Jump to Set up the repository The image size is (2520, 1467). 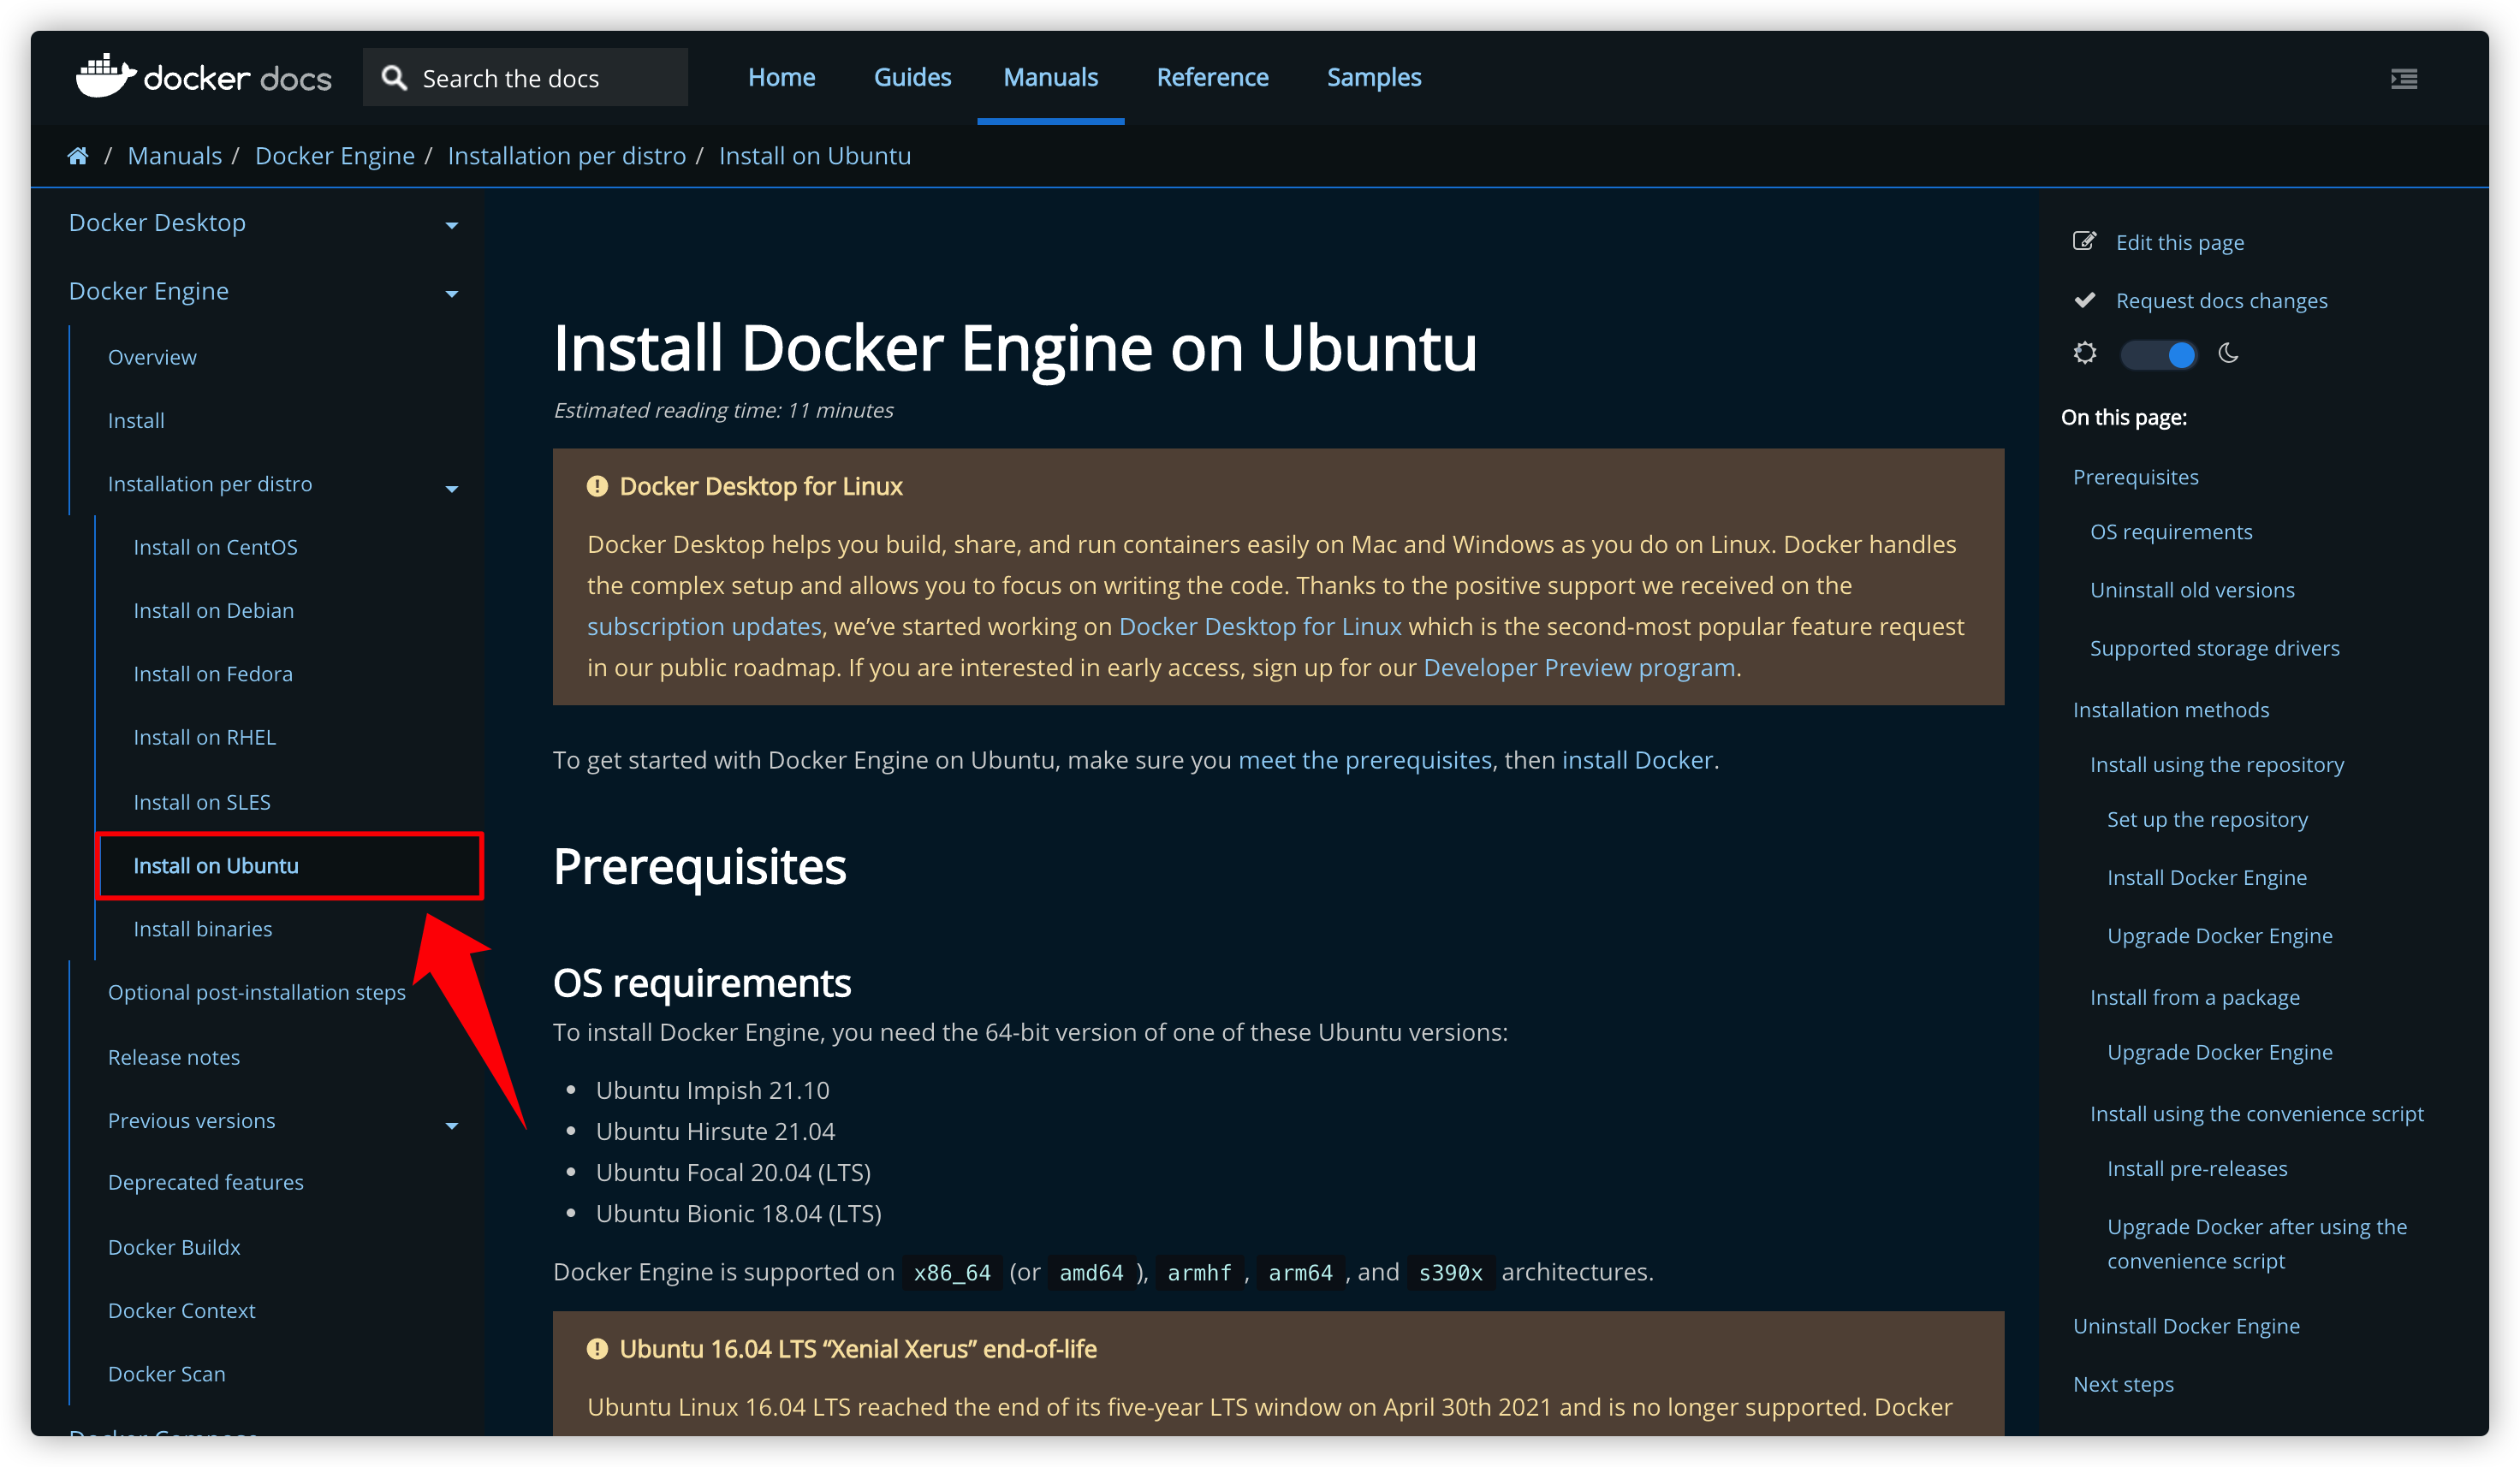coord(2207,820)
